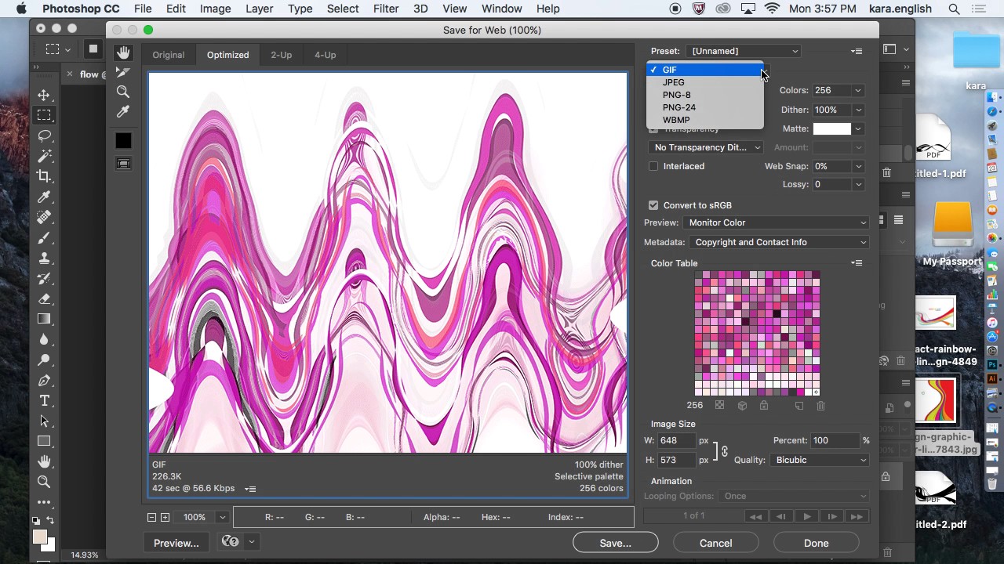Select the Zoom tool in dialog
Screen dimensions: 1004x564
tap(123, 92)
